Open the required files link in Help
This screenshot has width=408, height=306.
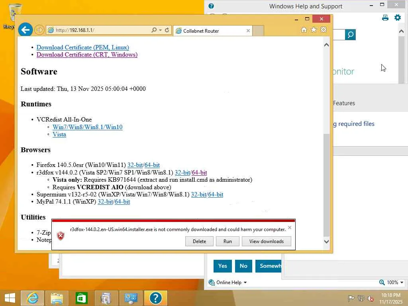pos(354,124)
